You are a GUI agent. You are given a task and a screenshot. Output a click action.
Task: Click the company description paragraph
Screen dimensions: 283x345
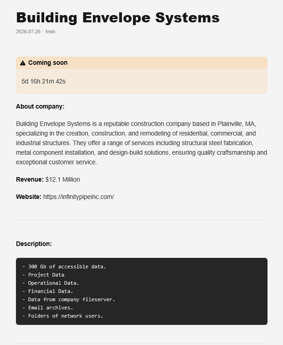click(142, 143)
